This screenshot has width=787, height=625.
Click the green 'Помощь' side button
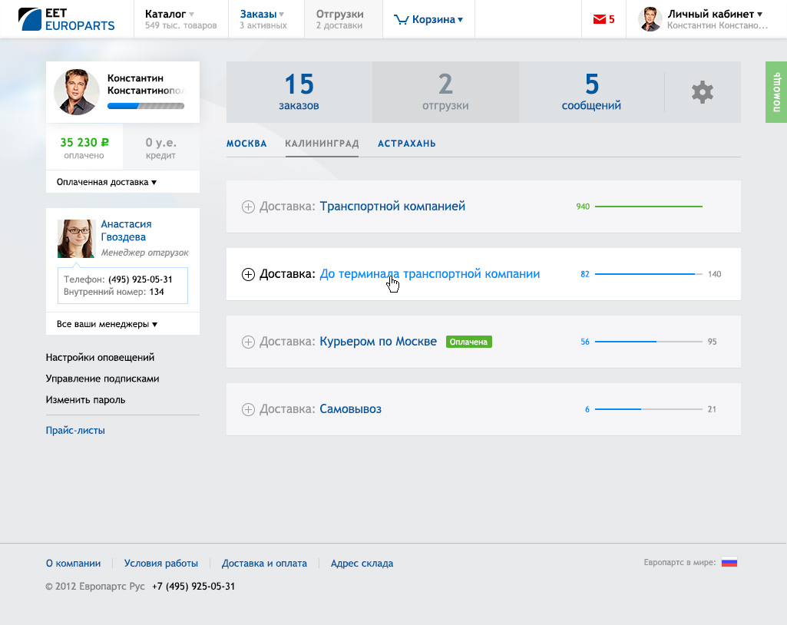click(776, 92)
